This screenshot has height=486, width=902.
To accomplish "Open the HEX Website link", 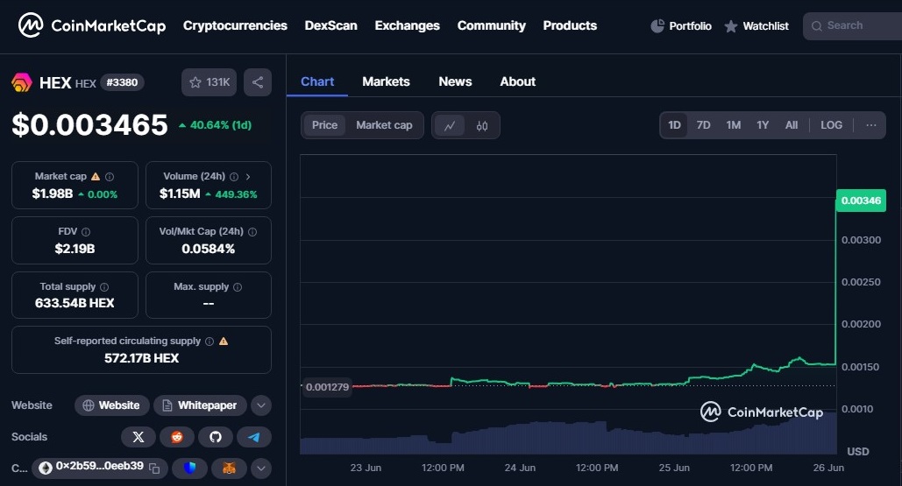I will pyautogui.click(x=111, y=405).
